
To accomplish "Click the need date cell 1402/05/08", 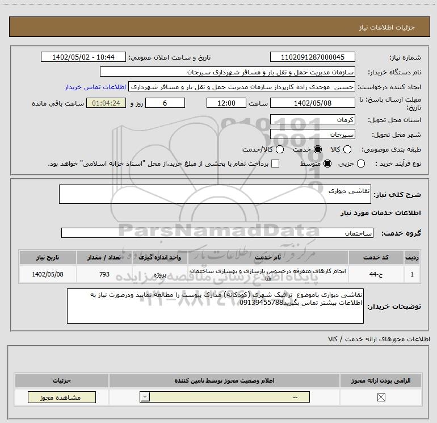I will tap(48, 274).
